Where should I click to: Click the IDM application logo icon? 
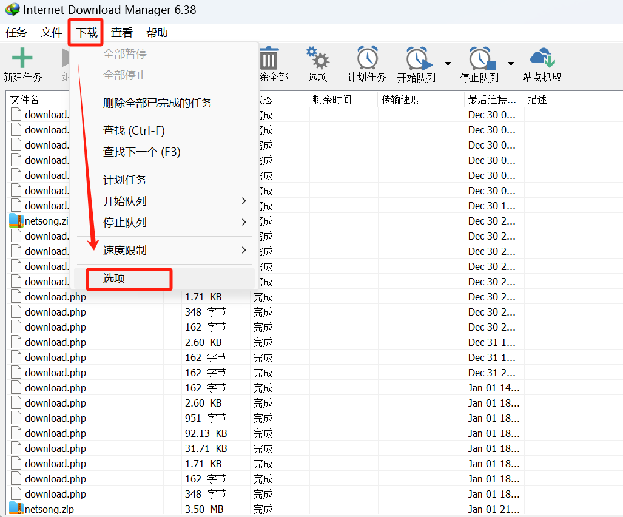coord(12,10)
